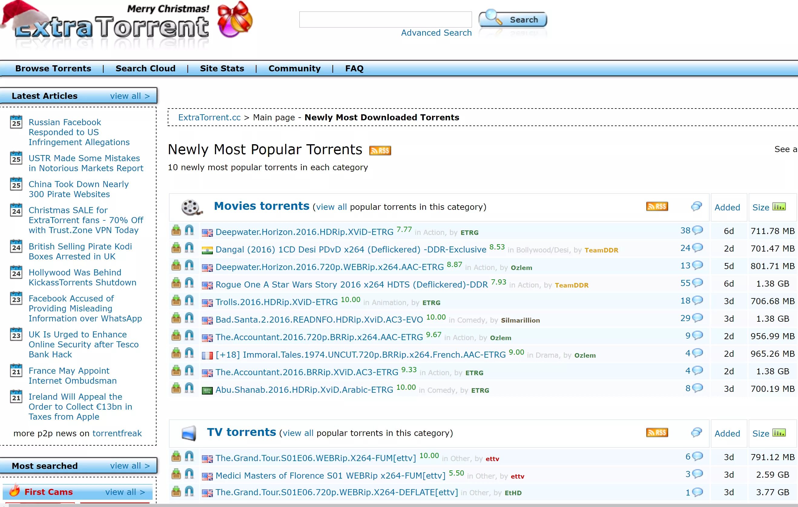Click the Site Stats menu item

(x=222, y=69)
